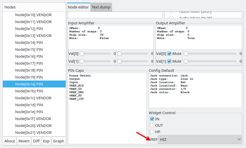
Task: Select Node[0x16] PIN row
Action: pyautogui.click(x=34, y=56)
